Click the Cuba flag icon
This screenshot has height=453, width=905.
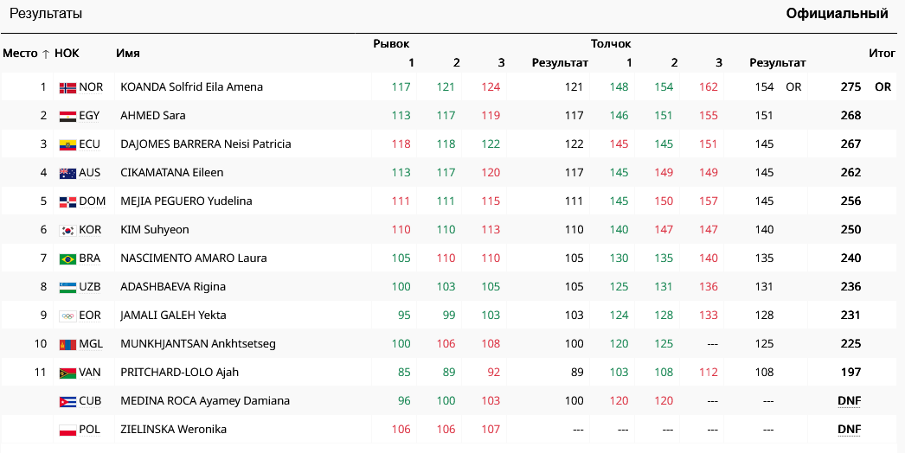67,401
